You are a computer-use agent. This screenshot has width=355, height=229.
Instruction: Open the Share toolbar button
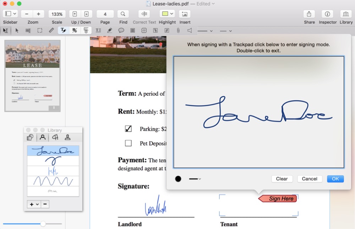click(309, 14)
